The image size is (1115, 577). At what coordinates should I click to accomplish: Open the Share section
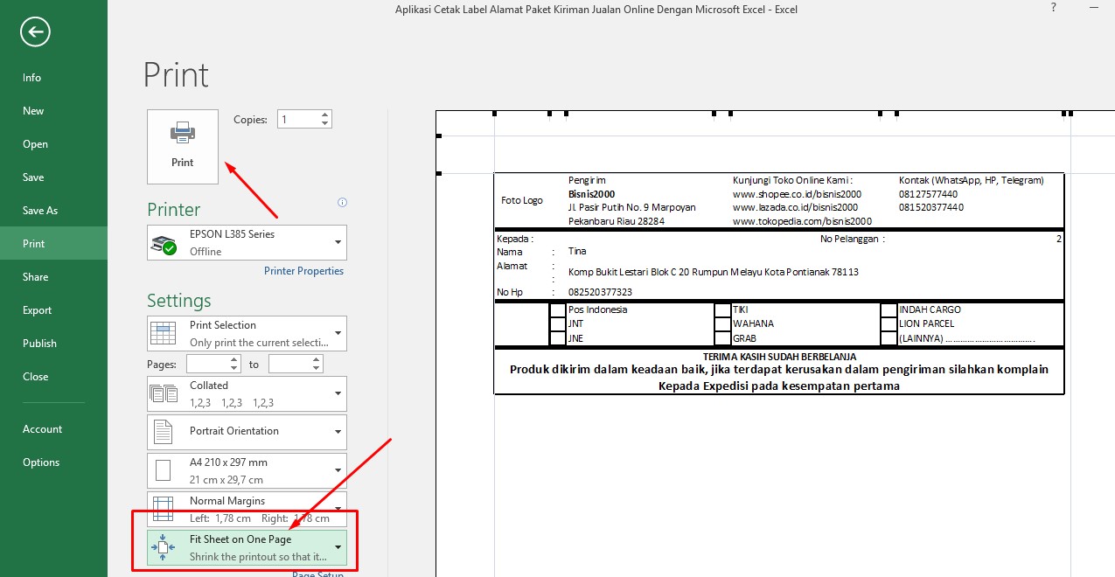click(x=35, y=276)
